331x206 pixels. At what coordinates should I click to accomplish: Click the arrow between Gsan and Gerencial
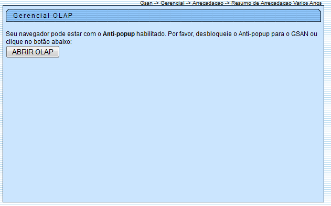[156, 3]
